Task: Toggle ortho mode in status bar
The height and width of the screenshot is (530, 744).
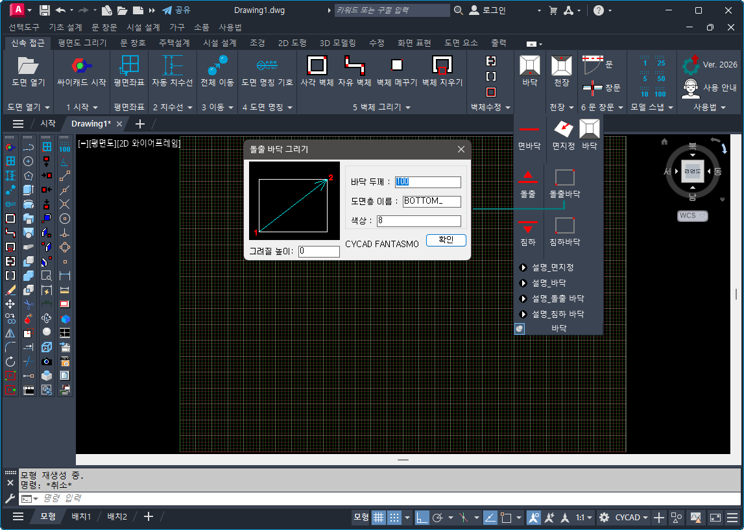Action: point(422,517)
